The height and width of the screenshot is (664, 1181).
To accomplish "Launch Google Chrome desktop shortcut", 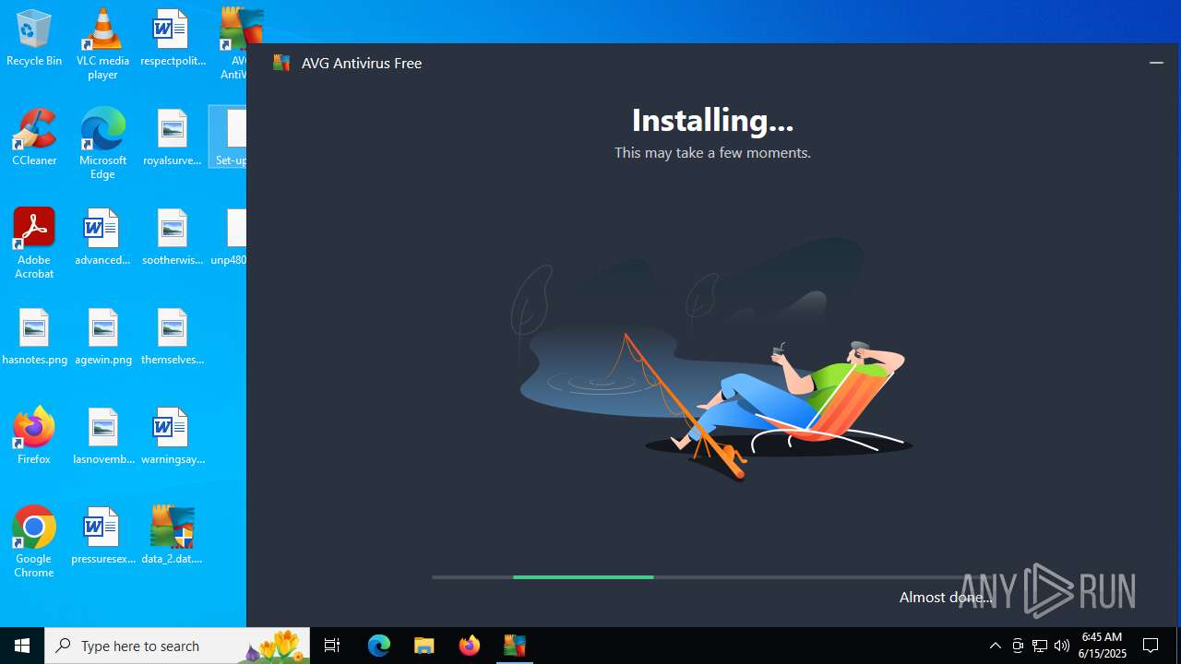I will click(x=34, y=542).
